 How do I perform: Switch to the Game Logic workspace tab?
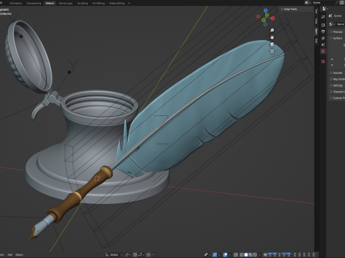click(65, 3)
